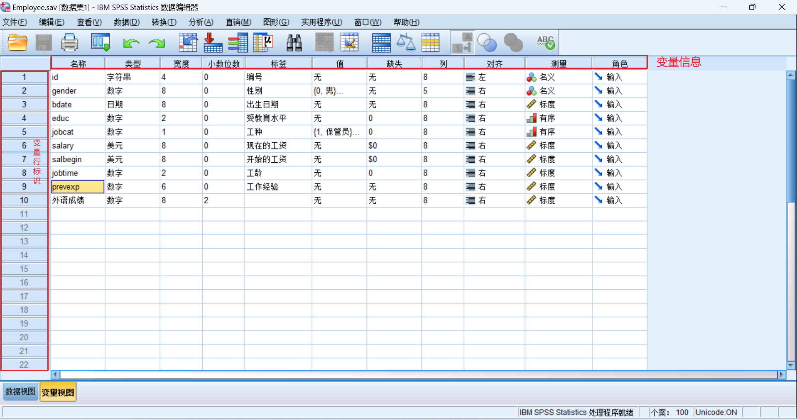
Task: Open the alignment cell for id row
Action: pyautogui.click(x=494, y=77)
